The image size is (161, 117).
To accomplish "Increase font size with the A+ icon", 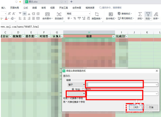I will pos(9,14).
